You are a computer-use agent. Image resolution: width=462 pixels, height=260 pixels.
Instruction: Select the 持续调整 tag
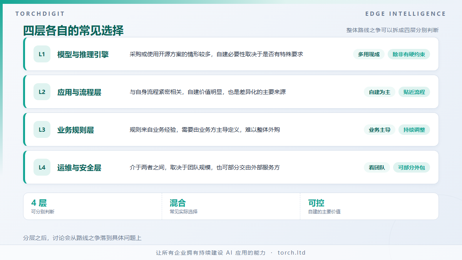(414, 130)
